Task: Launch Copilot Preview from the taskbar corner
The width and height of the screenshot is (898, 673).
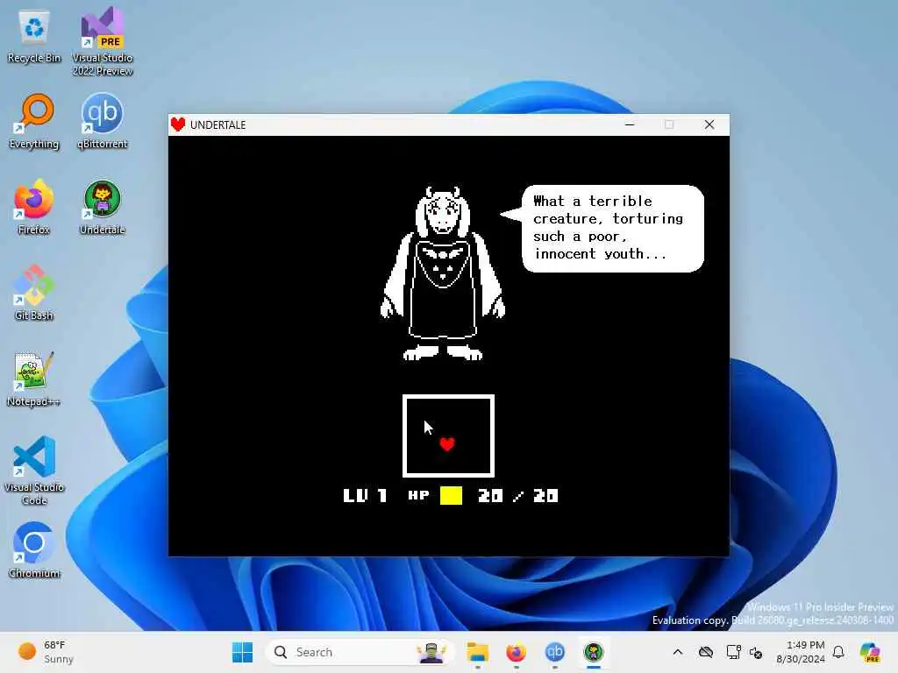Action: pos(869,652)
